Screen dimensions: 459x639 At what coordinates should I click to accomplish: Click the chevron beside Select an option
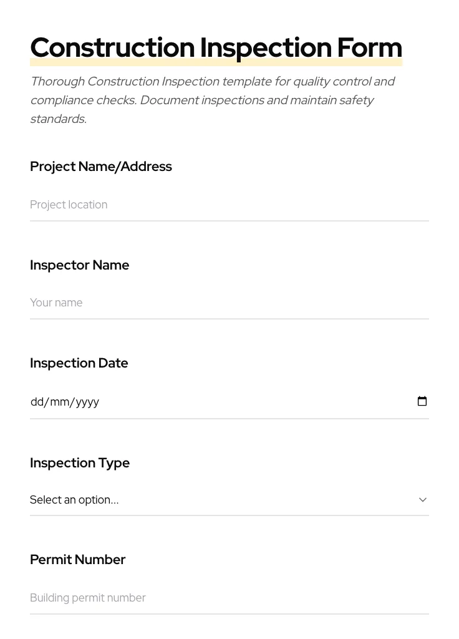pyautogui.click(x=422, y=499)
